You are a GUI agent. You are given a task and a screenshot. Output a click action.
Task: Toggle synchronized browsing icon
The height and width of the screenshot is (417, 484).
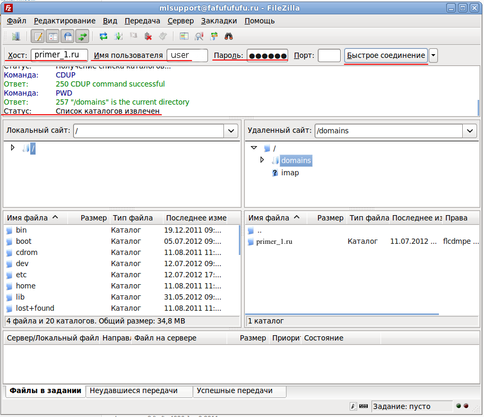(x=214, y=37)
